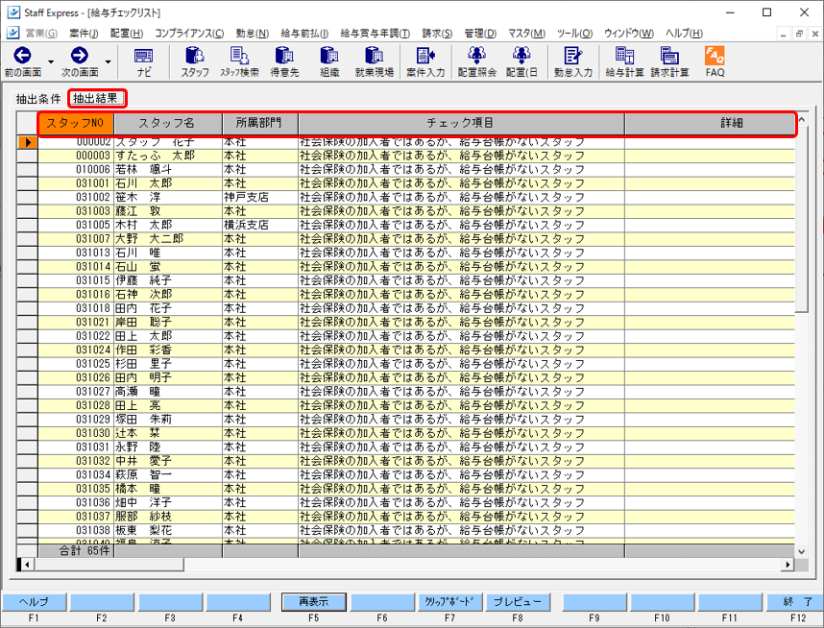Open the ツール(O) menu
This screenshot has width=824, height=628.
(x=575, y=33)
